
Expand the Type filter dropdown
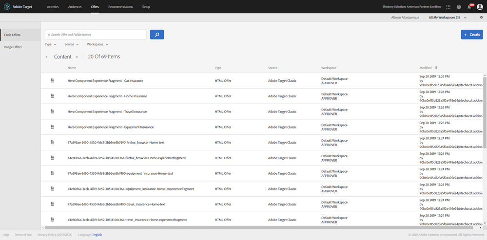coord(51,44)
